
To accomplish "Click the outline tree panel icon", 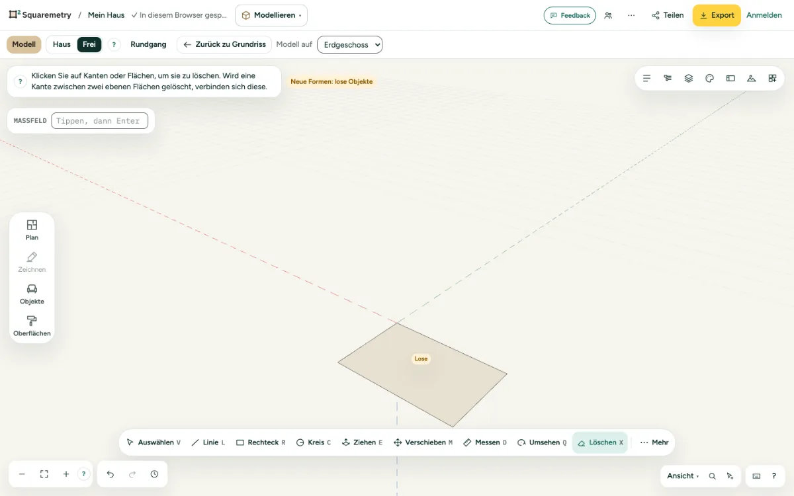I will tap(668, 78).
